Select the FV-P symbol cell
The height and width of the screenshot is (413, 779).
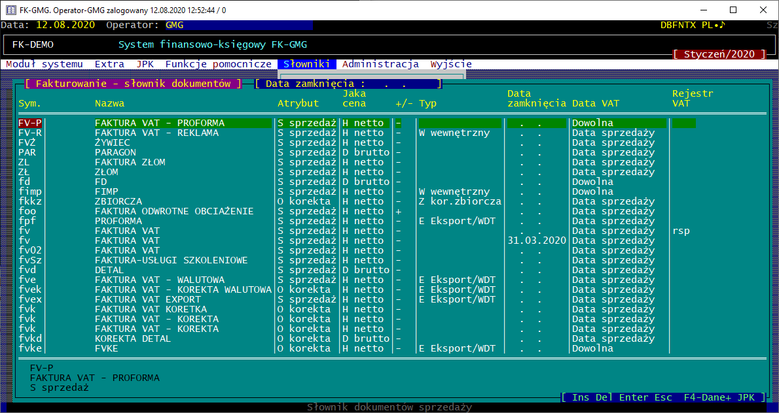[30, 123]
